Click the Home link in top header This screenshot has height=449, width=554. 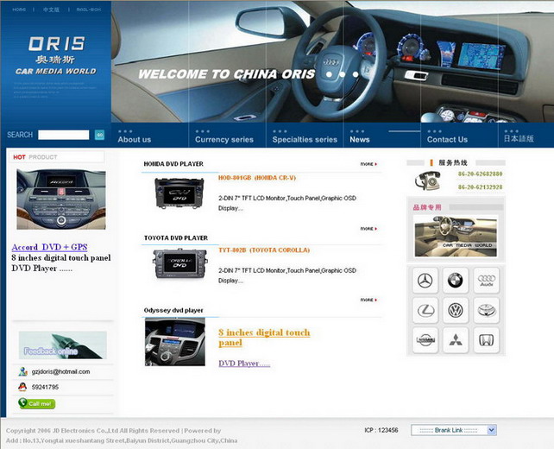[x=19, y=9]
